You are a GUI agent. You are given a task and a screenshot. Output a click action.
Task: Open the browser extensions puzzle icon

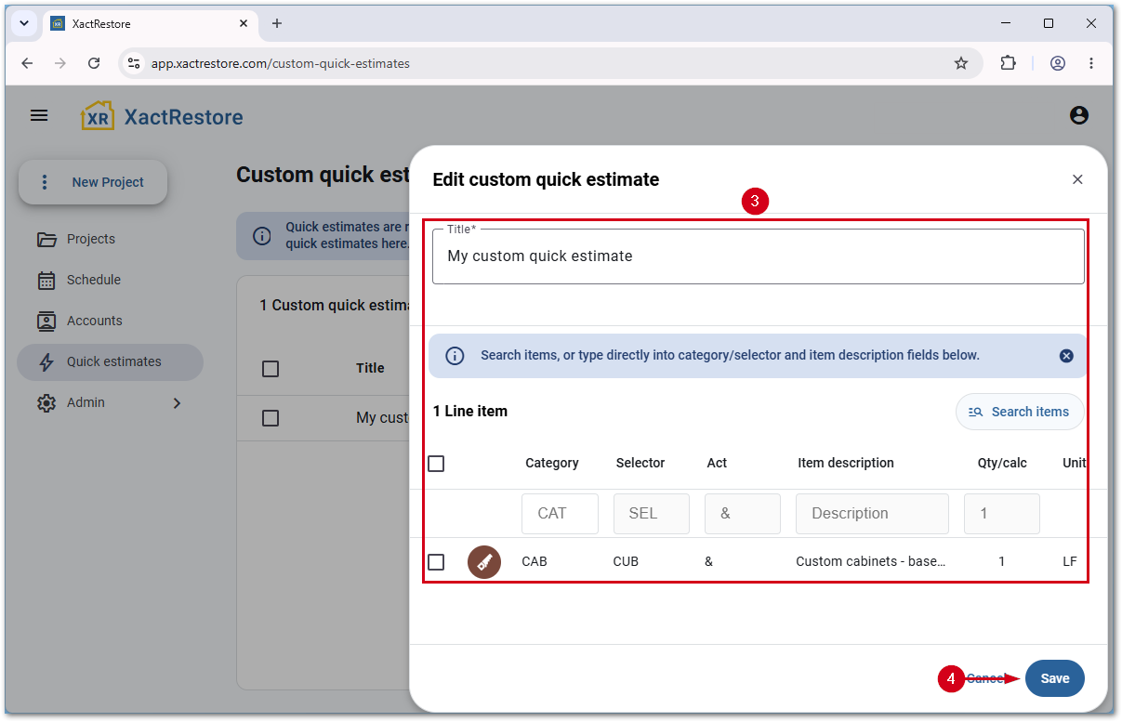1009,63
